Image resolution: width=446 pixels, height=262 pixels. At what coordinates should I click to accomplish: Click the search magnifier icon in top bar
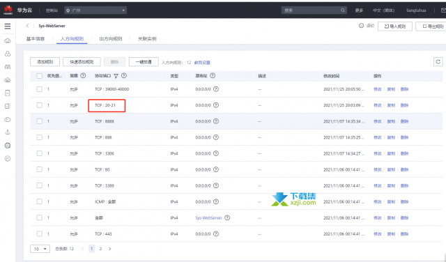343,10
